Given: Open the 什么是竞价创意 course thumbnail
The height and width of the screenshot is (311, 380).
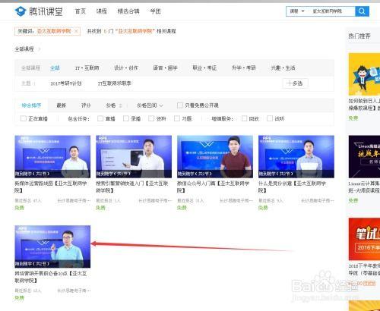Looking at the screenshot, I should click(296, 156).
